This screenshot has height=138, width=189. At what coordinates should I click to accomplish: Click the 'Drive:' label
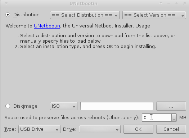point(70,129)
